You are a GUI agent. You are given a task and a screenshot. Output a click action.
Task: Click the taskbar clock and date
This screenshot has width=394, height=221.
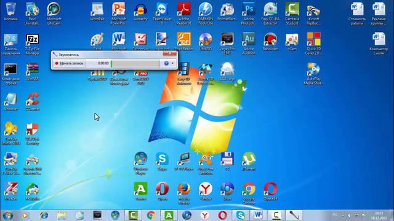point(379,215)
